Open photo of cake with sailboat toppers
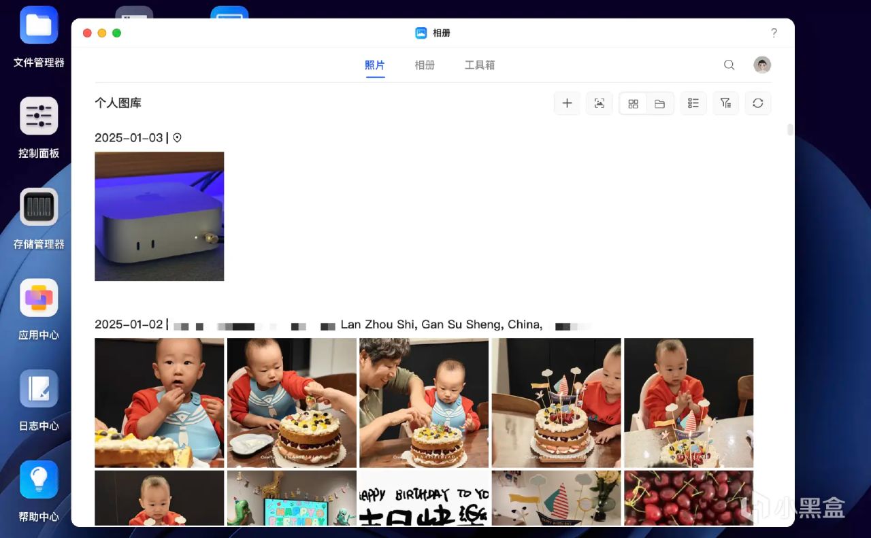The width and height of the screenshot is (871, 538). pyautogui.click(x=557, y=403)
